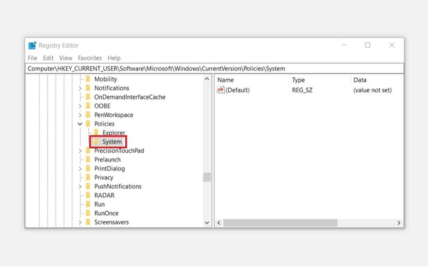Select the Mobility key label
Screen dimensions: 430x267
click(105, 79)
